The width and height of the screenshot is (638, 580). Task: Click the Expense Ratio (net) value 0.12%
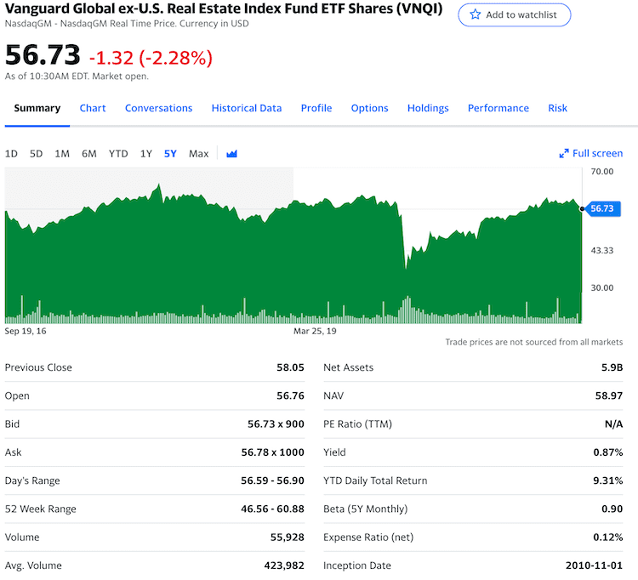(608, 537)
